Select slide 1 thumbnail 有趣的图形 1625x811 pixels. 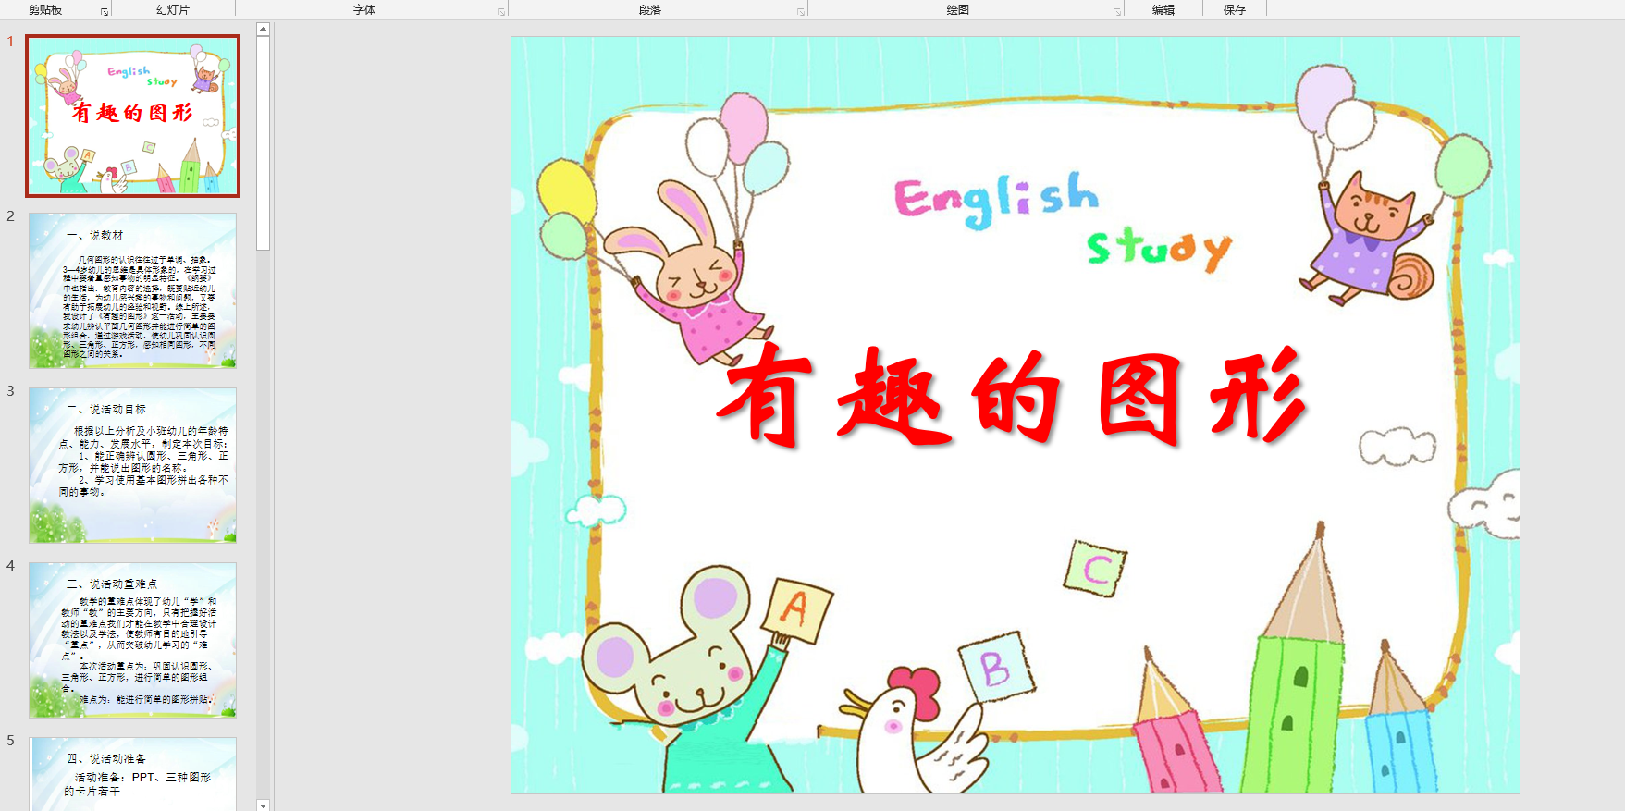[x=133, y=117]
